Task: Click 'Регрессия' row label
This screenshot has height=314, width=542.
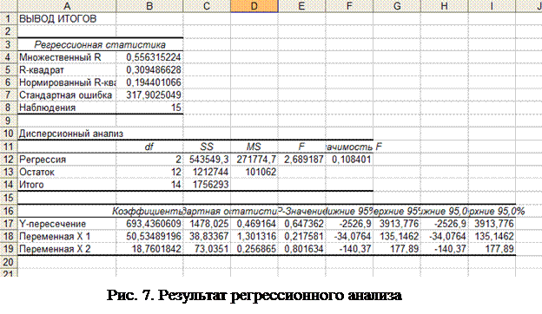Action: tap(67, 160)
